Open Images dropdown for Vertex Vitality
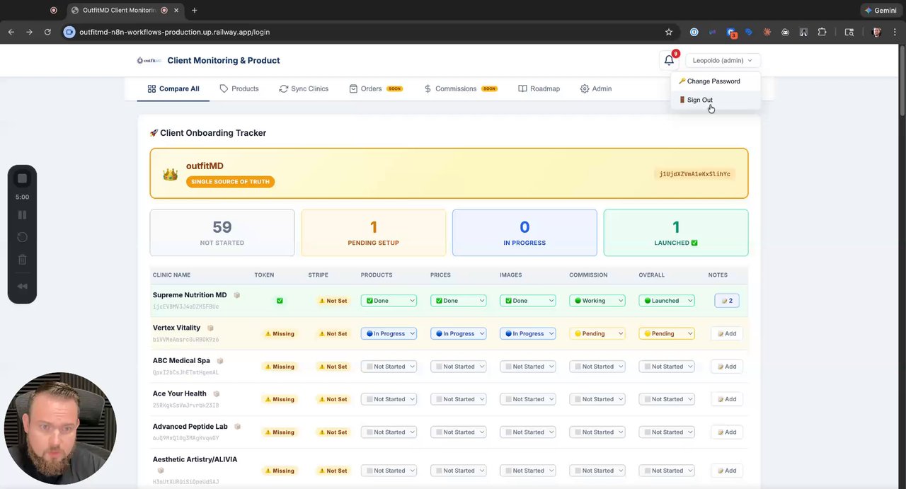Screen dimensions: 906x489 click(527, 333)
